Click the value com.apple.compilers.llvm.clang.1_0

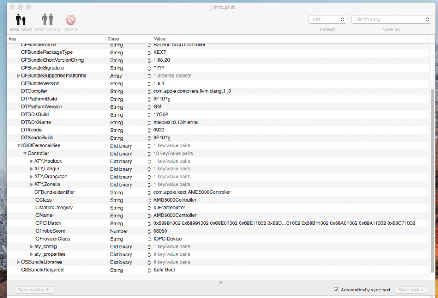192,91
